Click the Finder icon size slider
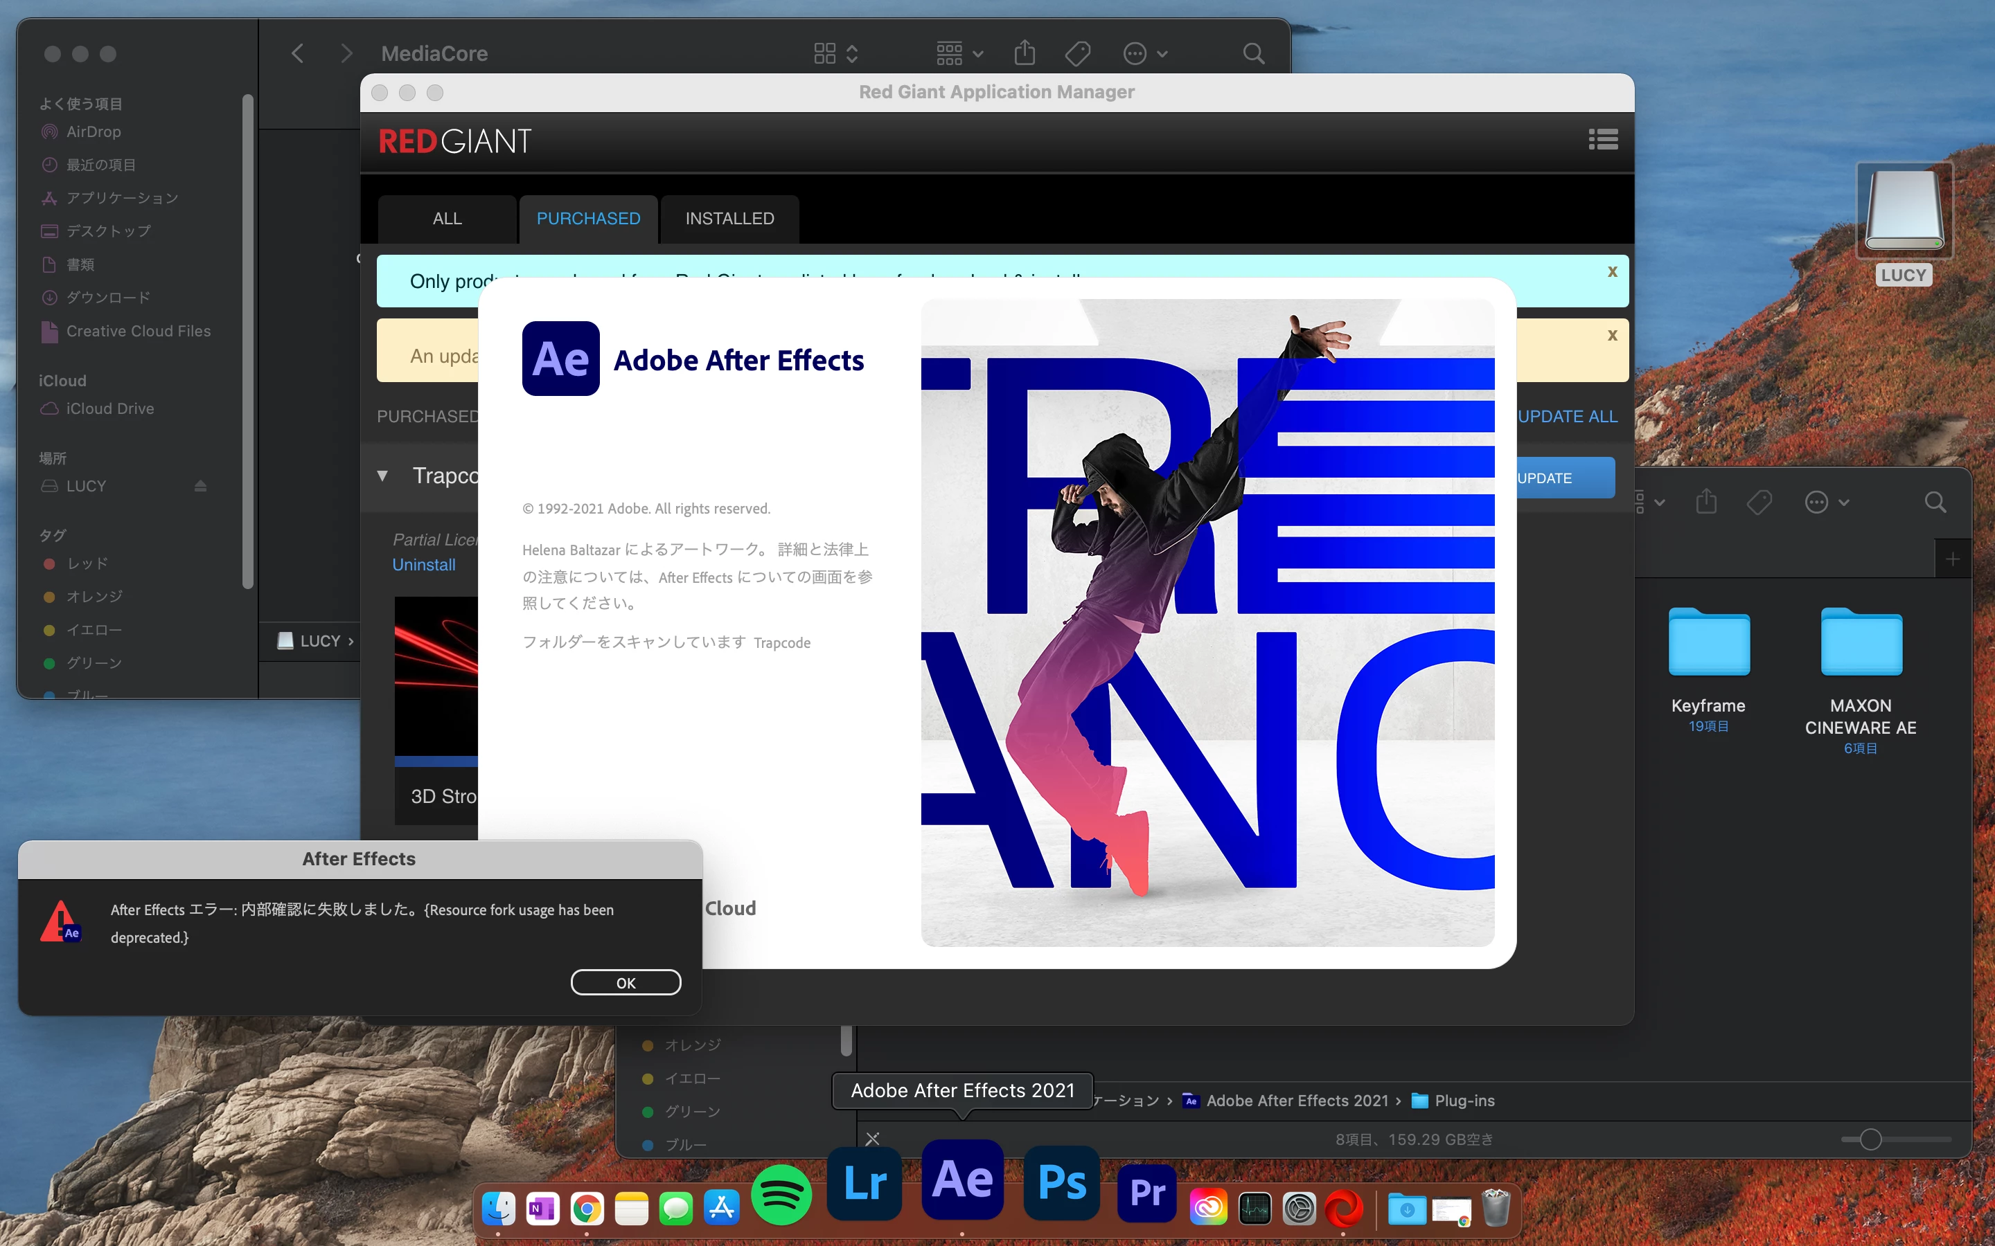This screenshot has width=1995, height=1246. pyautogui.click(x=1870, y=1139)
